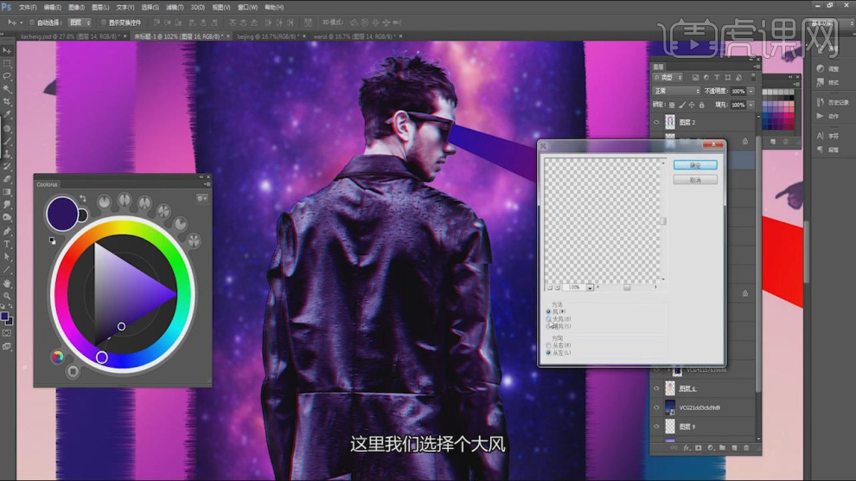Create a new layer icon

click(x=734, y=448)
